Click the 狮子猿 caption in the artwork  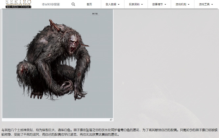point(95,14)
